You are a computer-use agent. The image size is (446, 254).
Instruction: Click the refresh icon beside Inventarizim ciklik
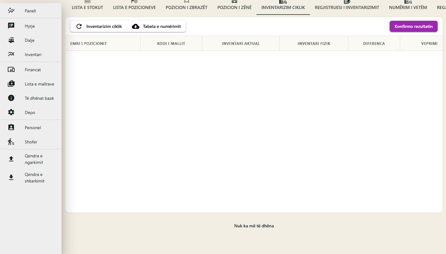pyautogui.click(x=79, y=26)
